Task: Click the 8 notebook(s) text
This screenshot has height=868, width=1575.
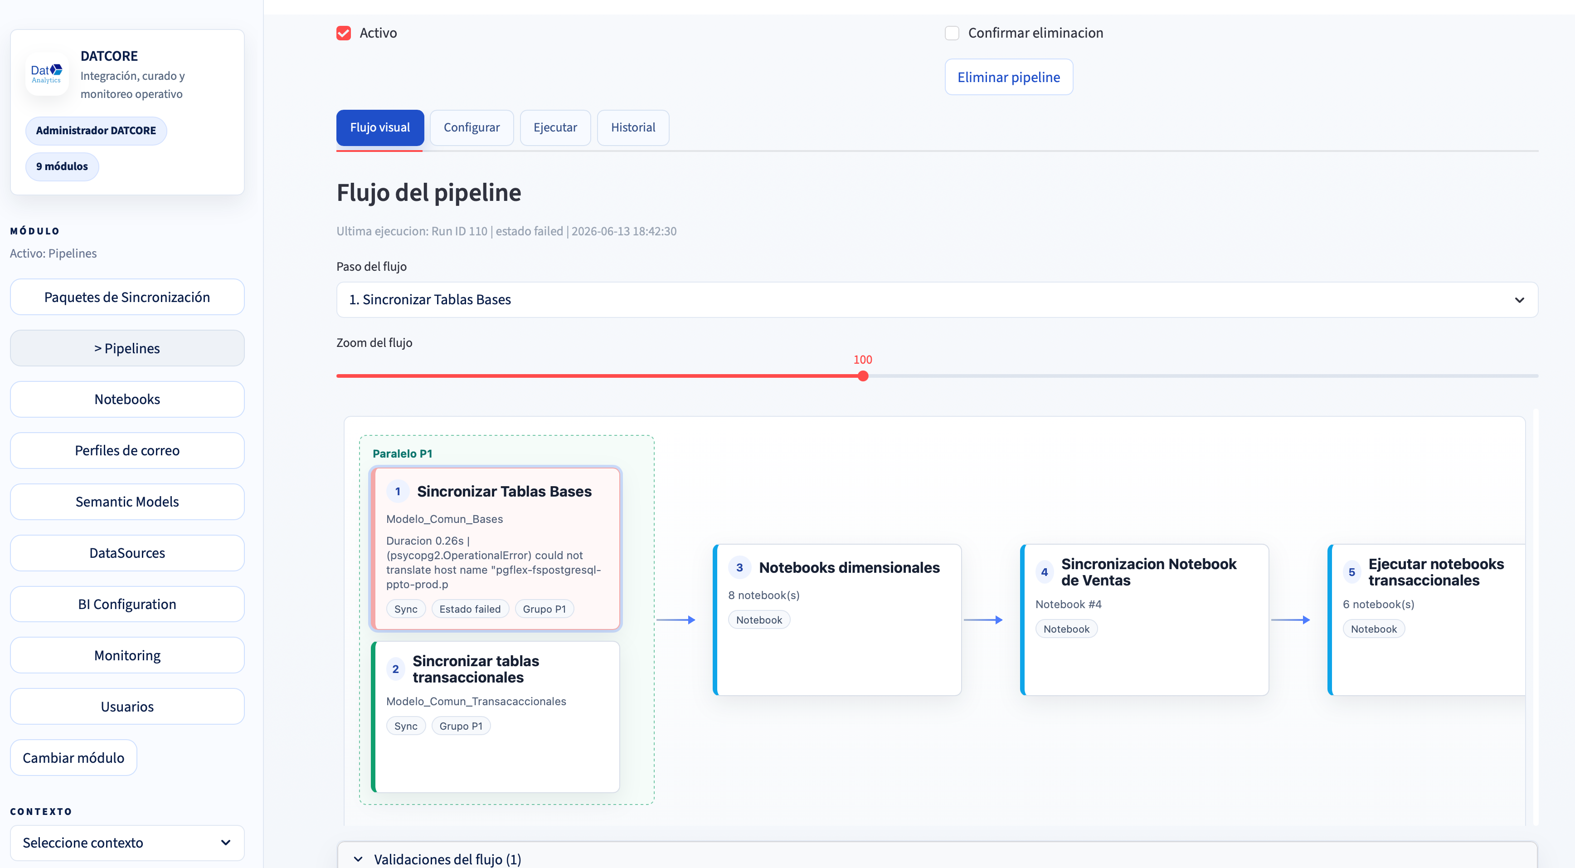Action: [763, 596]
